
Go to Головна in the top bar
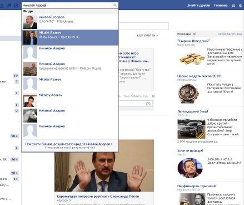221,6
